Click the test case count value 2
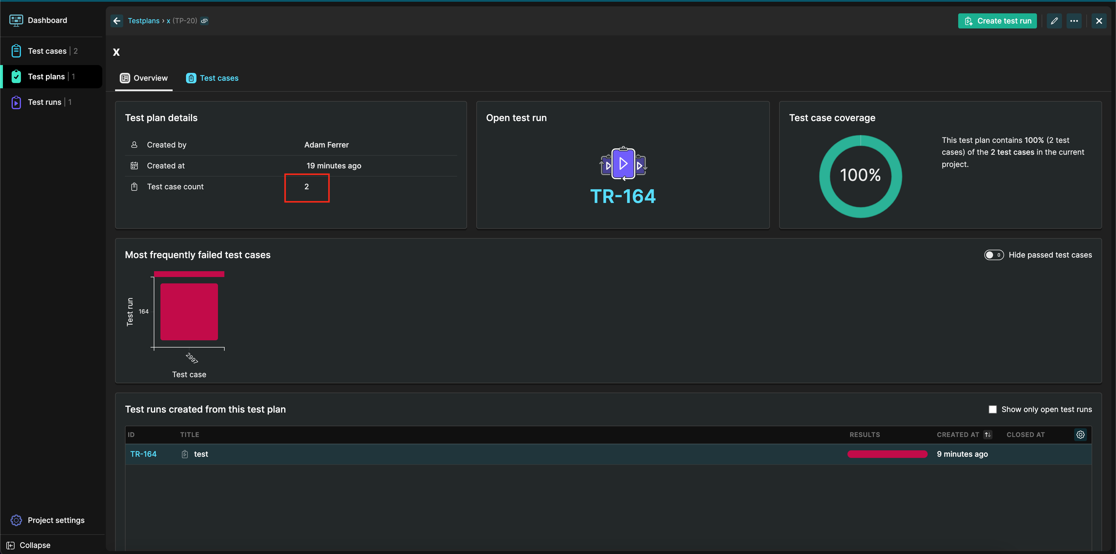The width and height of the screenshot is (1116, 554). [x=306, y=186]
